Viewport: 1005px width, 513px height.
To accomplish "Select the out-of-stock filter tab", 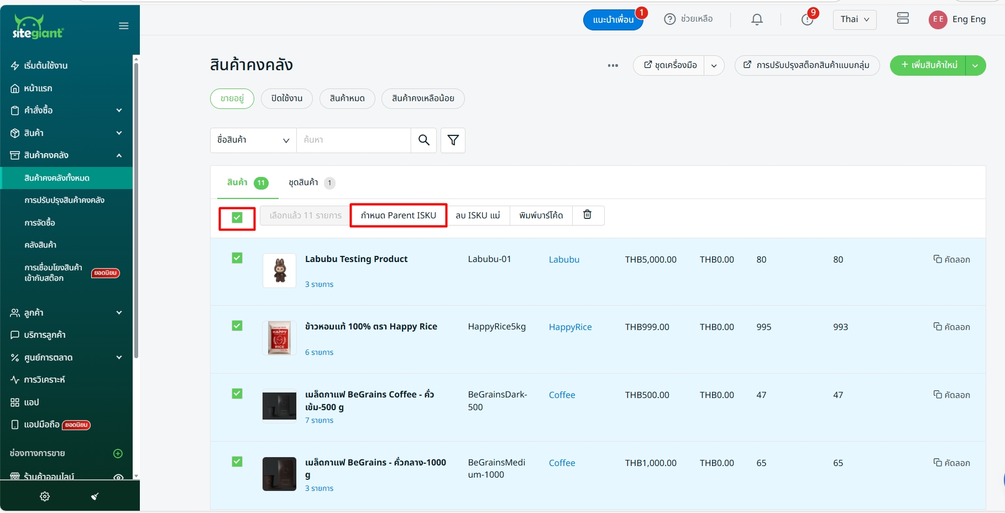I will [347, 98].
